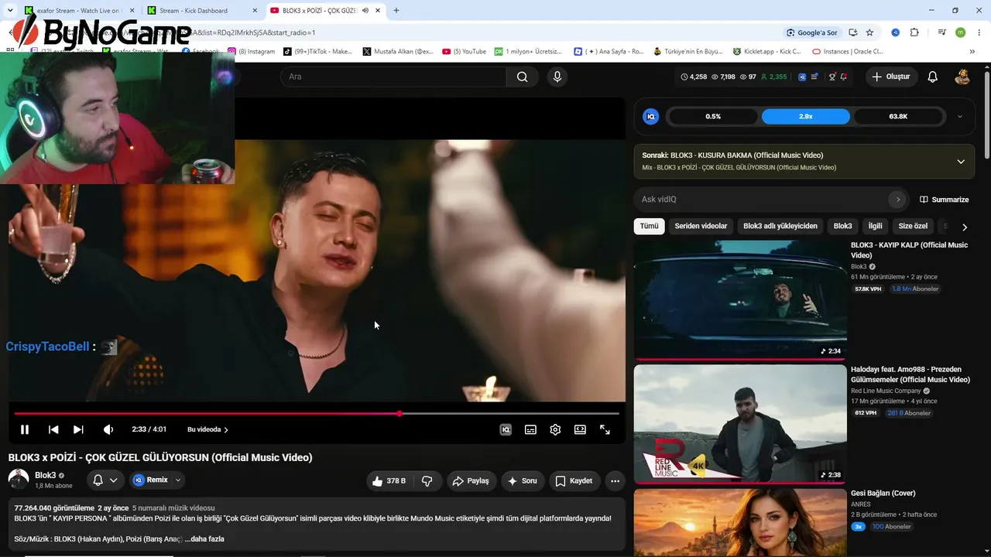991x557 pixels.
Task: Open the Soru ask button
Action: (x=523, y=480)
